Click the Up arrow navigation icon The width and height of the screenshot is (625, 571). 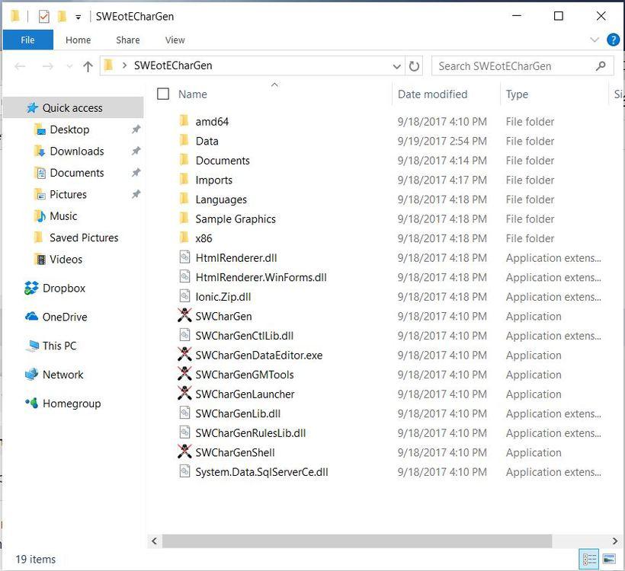pyautogui.click(x=88, y=66)
